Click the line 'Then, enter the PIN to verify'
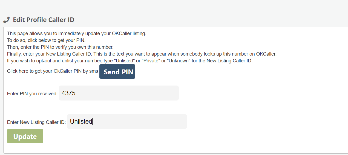The width and height of the screenshot is (348, 155). click(x=60, y=47)
